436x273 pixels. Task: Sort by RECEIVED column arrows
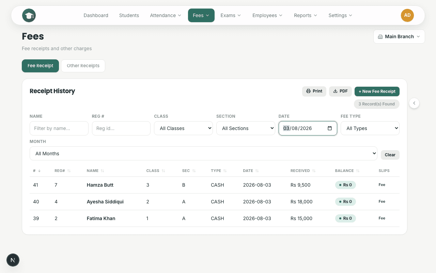pos(314,171)
